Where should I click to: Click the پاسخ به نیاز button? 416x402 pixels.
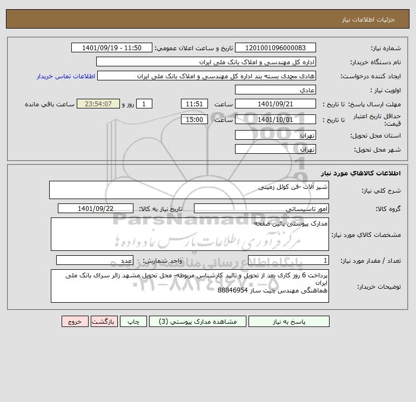288,322
